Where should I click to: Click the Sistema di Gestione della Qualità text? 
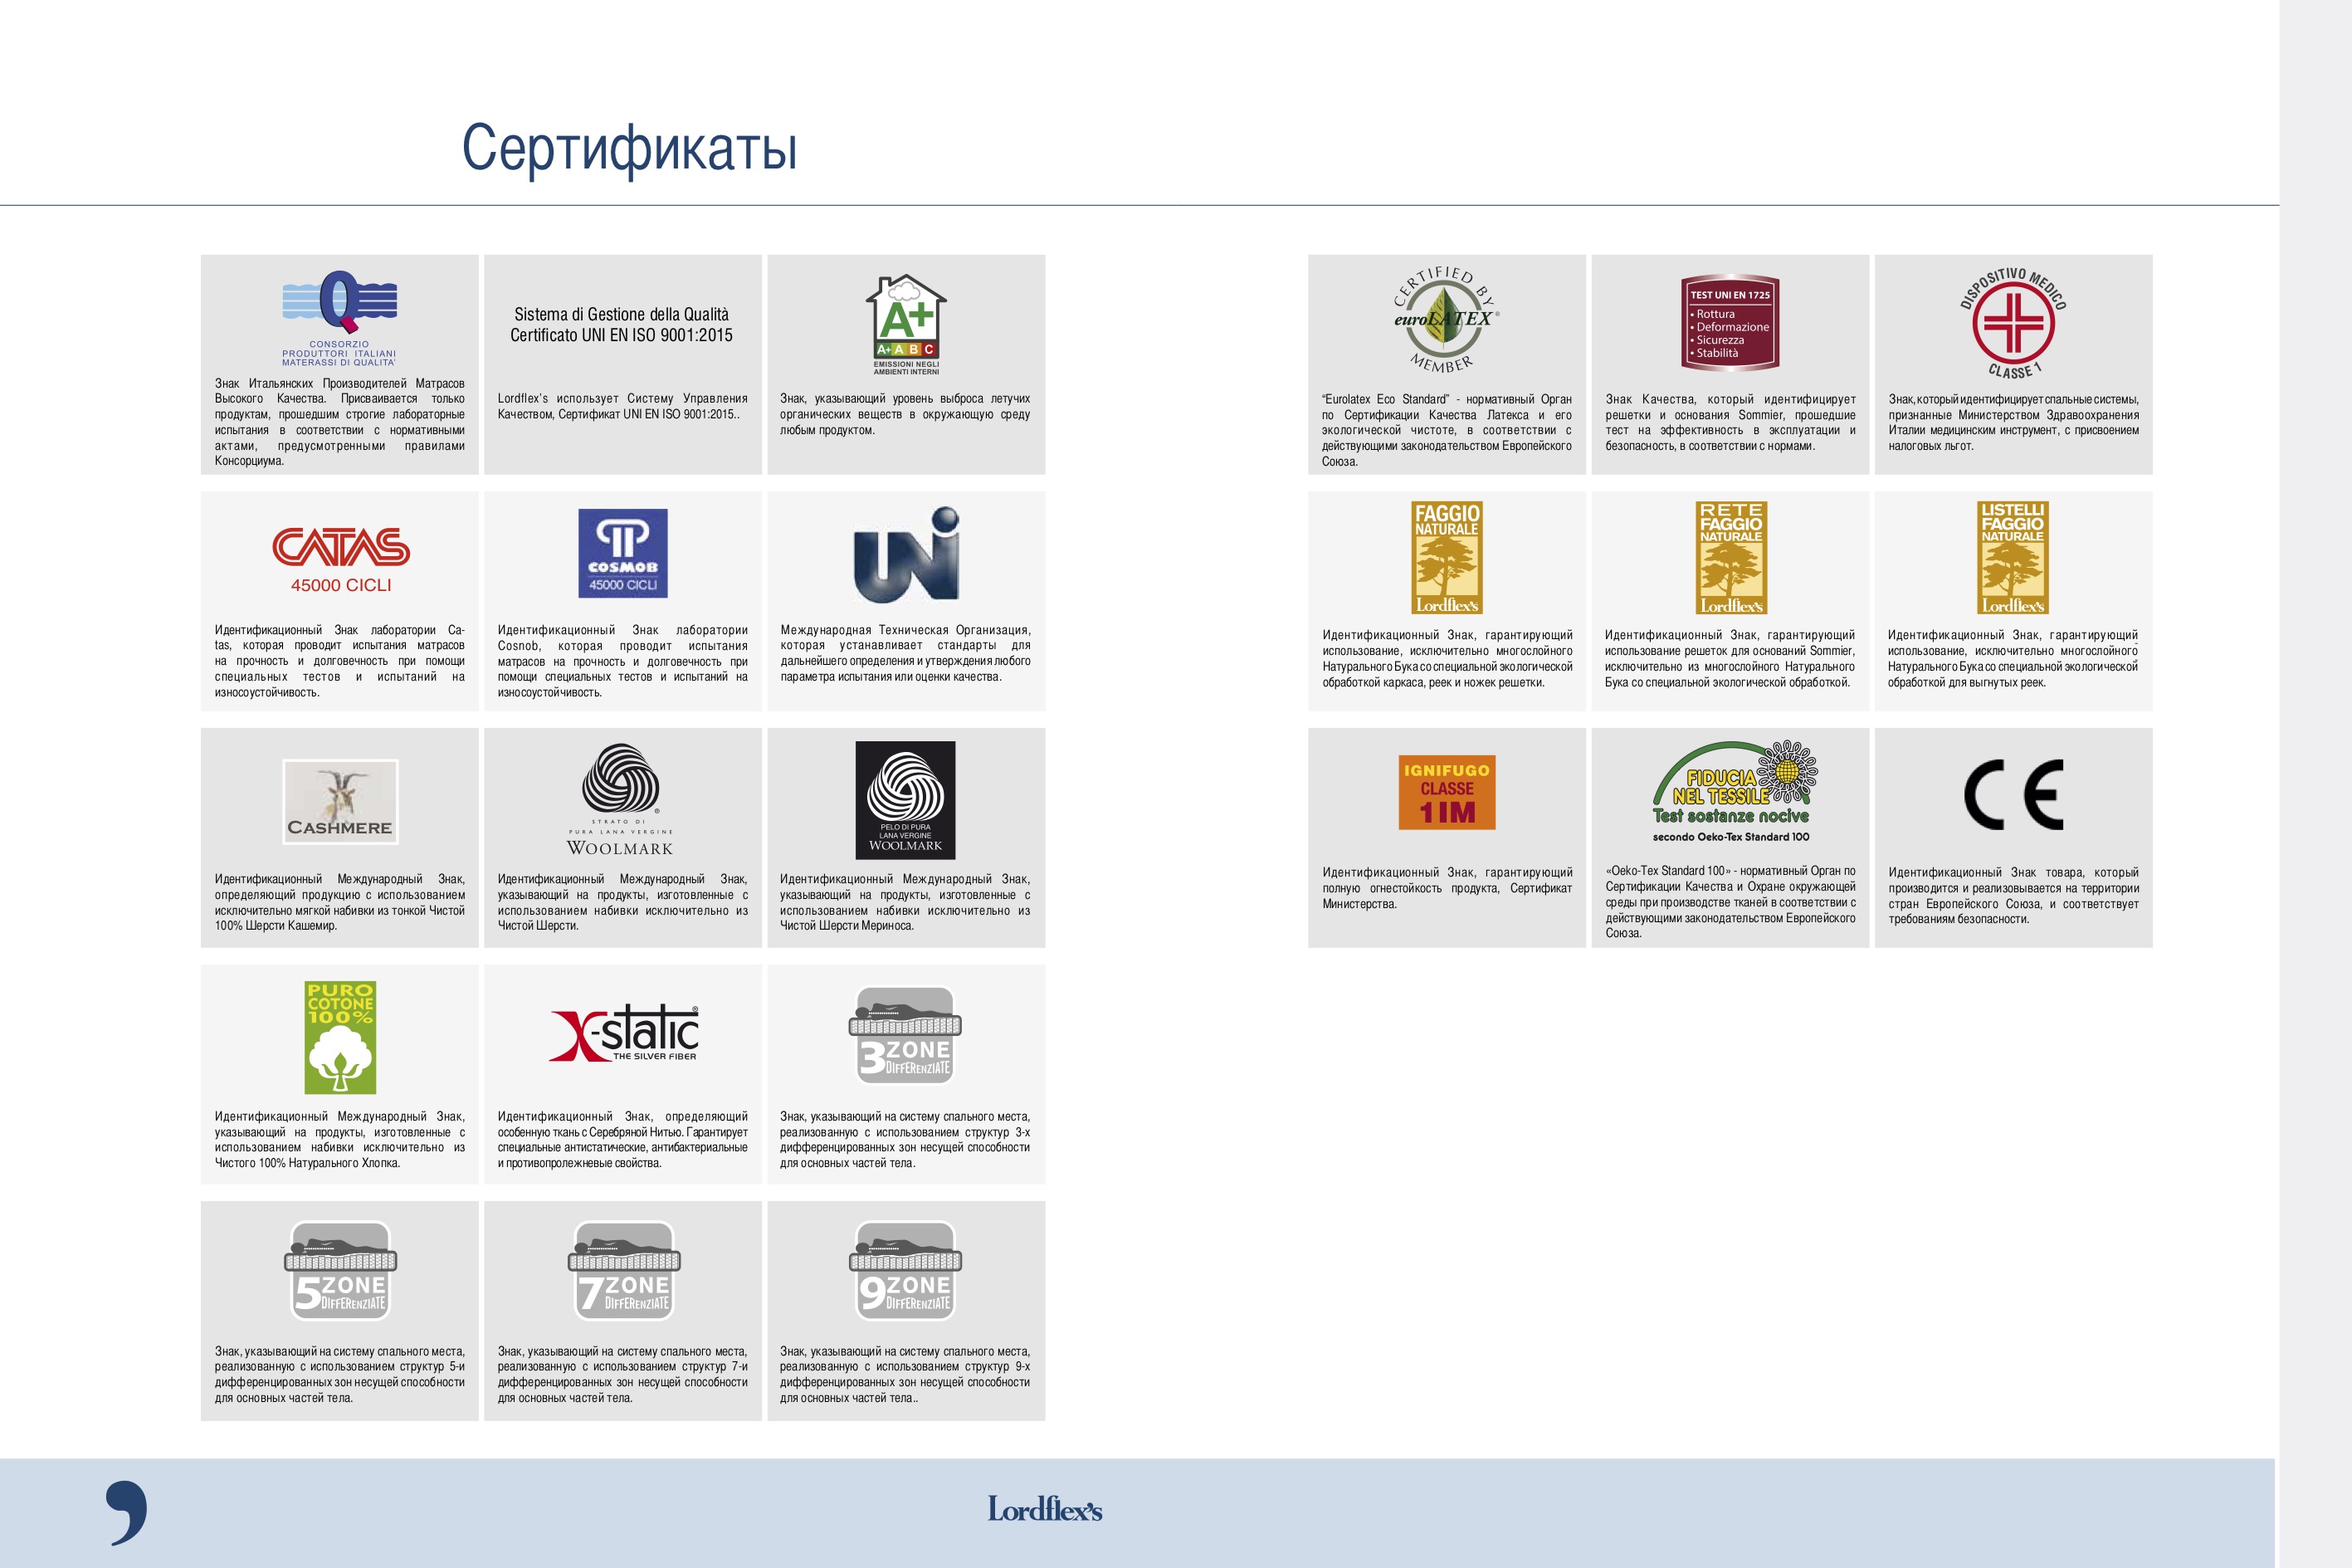(x=621, y=324)
